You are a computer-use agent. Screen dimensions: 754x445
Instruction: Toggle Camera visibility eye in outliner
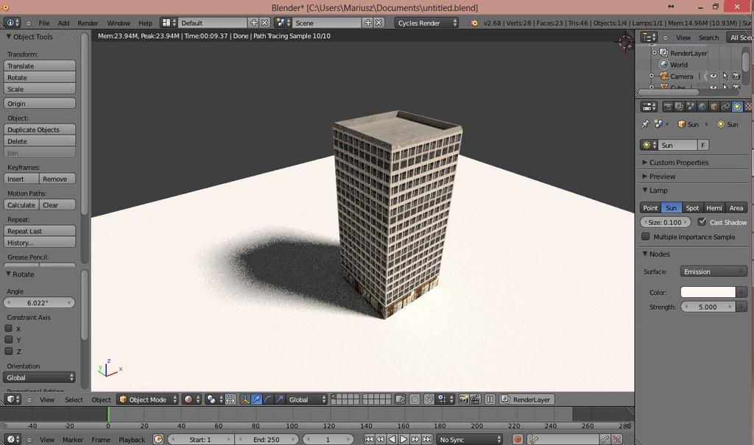714,76
